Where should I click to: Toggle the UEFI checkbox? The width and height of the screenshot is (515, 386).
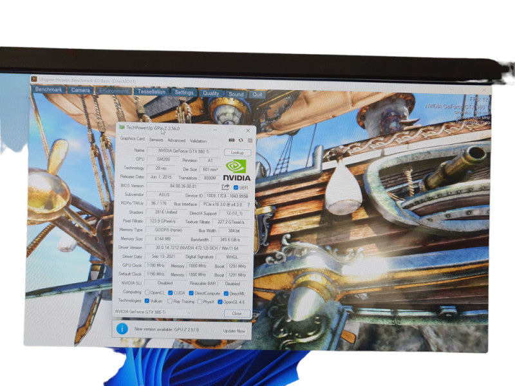[x=236, y=187]
